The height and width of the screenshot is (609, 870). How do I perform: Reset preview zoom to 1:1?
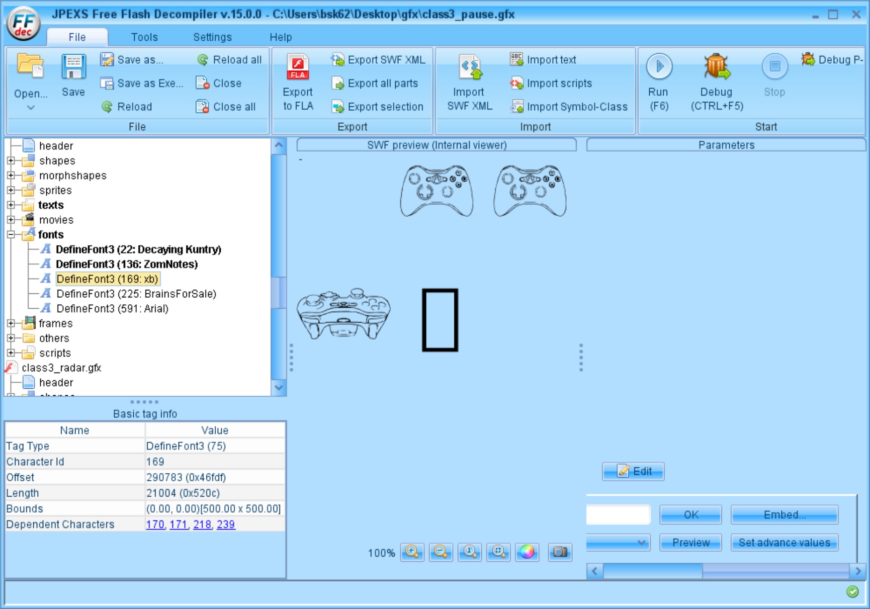point(470,552)
